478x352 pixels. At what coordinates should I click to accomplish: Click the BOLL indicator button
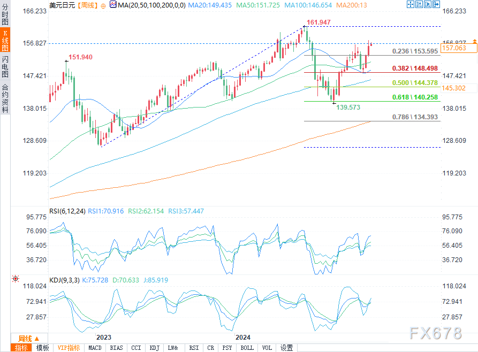click(x=247, y=348)
